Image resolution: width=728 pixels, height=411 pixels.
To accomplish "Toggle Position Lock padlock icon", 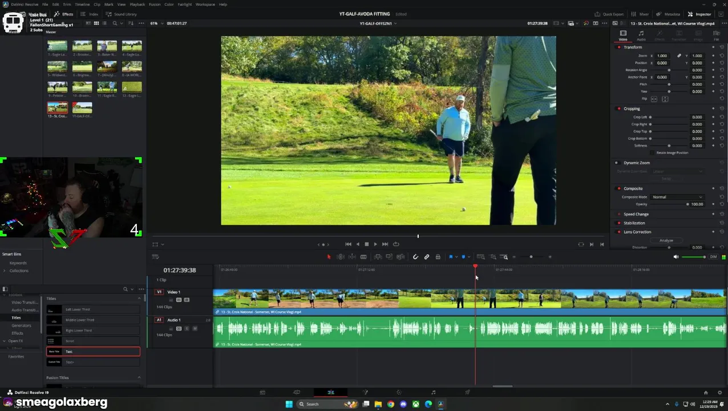I will [438, 257].
